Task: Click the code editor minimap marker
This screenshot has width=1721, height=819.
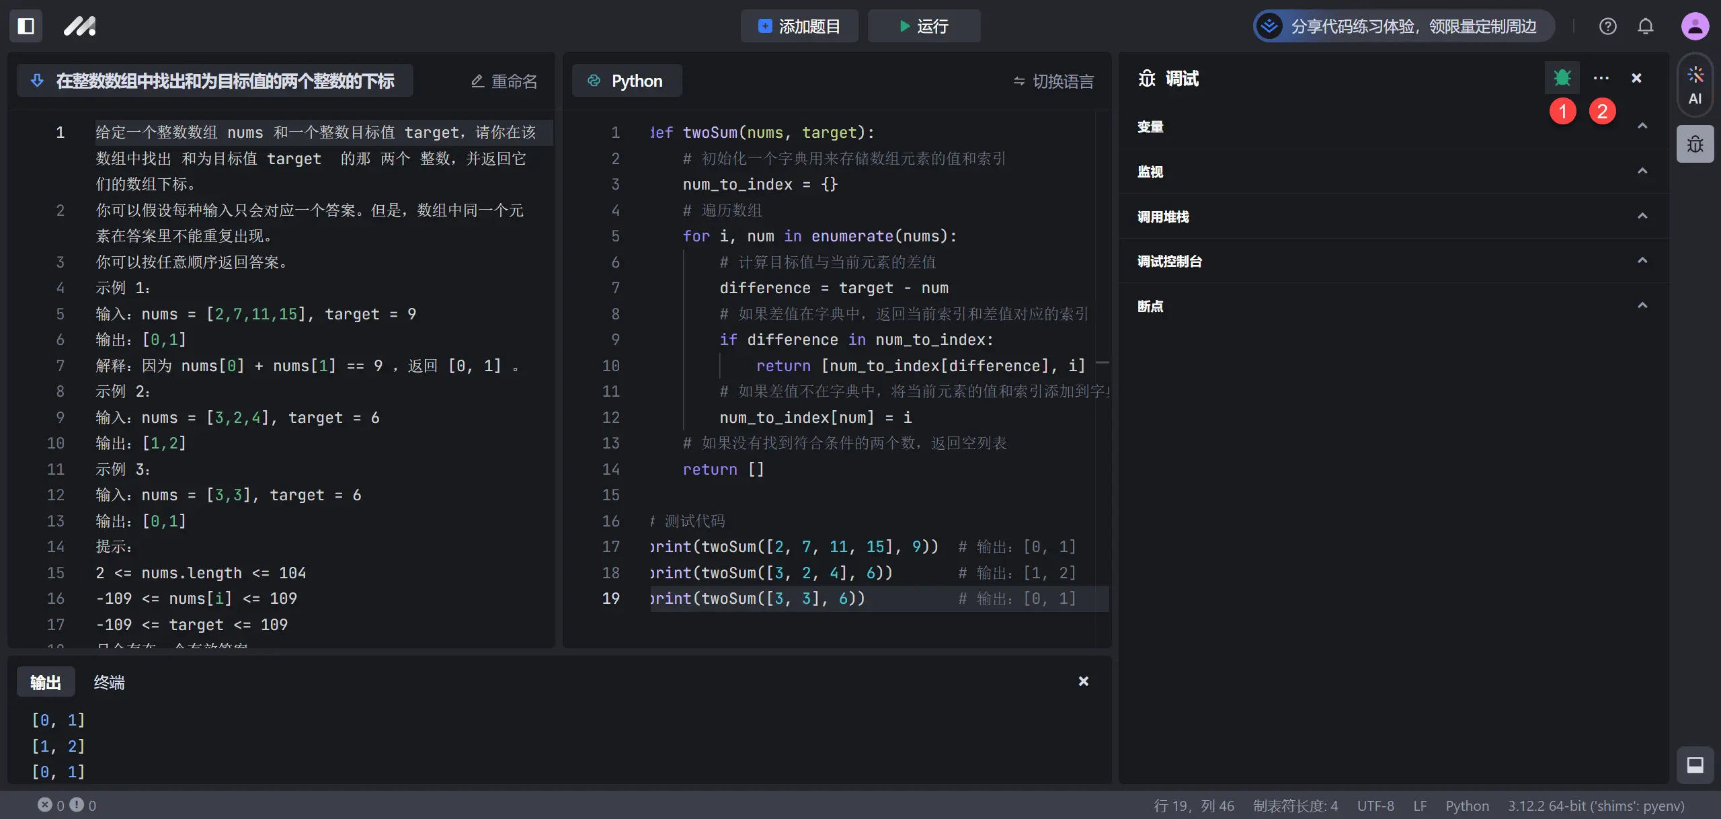Action: 1103,363
